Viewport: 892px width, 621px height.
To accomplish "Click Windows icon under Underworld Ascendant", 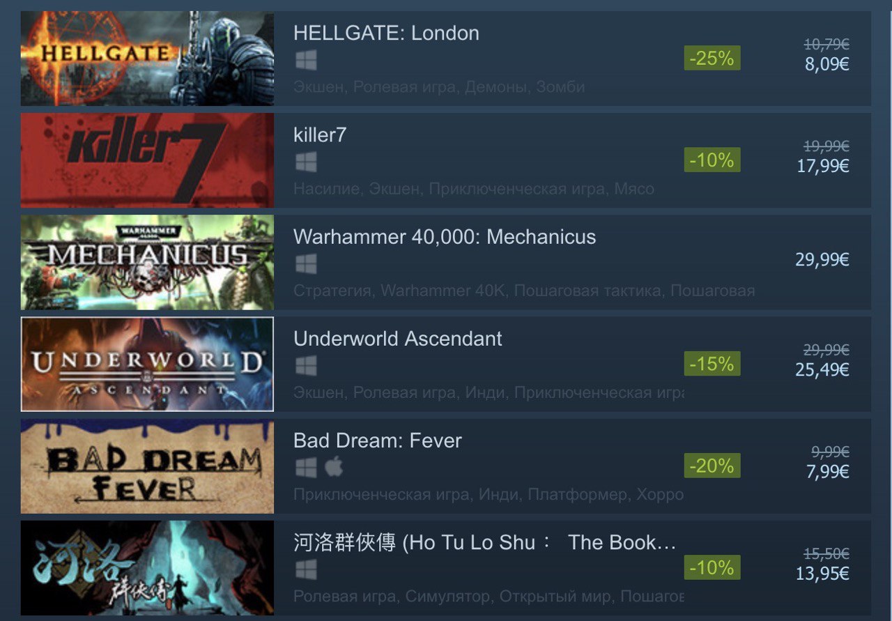I will coord(306,366).
